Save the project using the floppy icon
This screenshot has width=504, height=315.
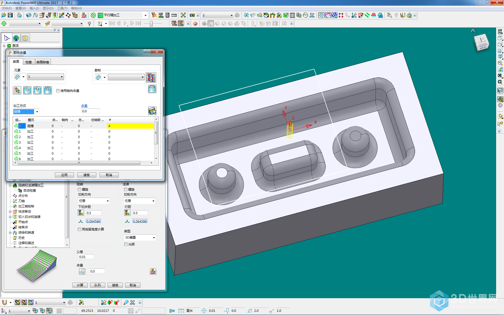[10, 15]
